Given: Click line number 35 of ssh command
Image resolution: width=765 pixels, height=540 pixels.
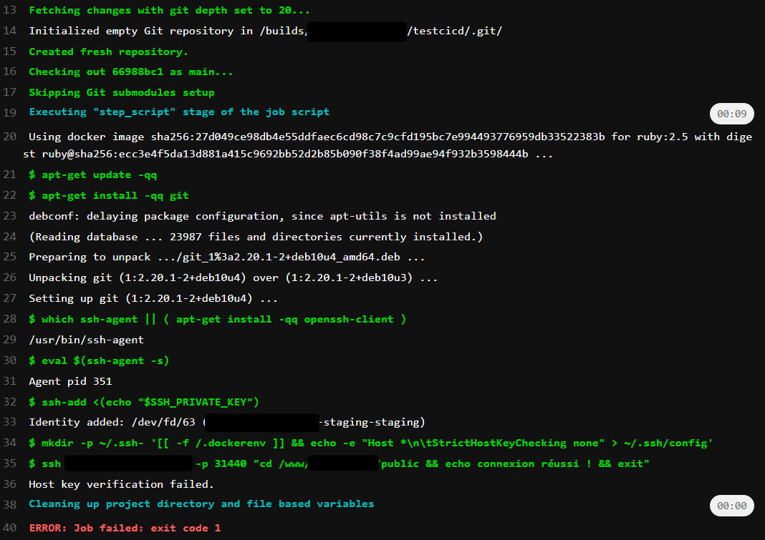Looking at the screenshot, I should coord(9,464).
